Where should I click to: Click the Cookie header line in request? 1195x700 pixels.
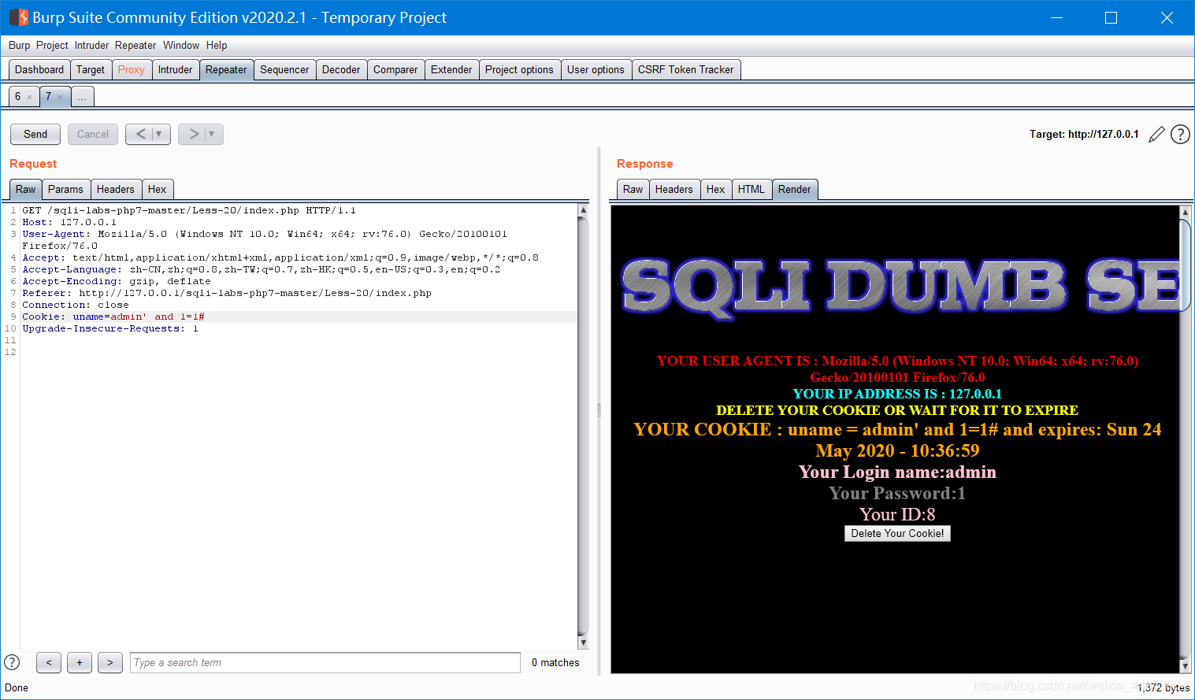point(113,317)
